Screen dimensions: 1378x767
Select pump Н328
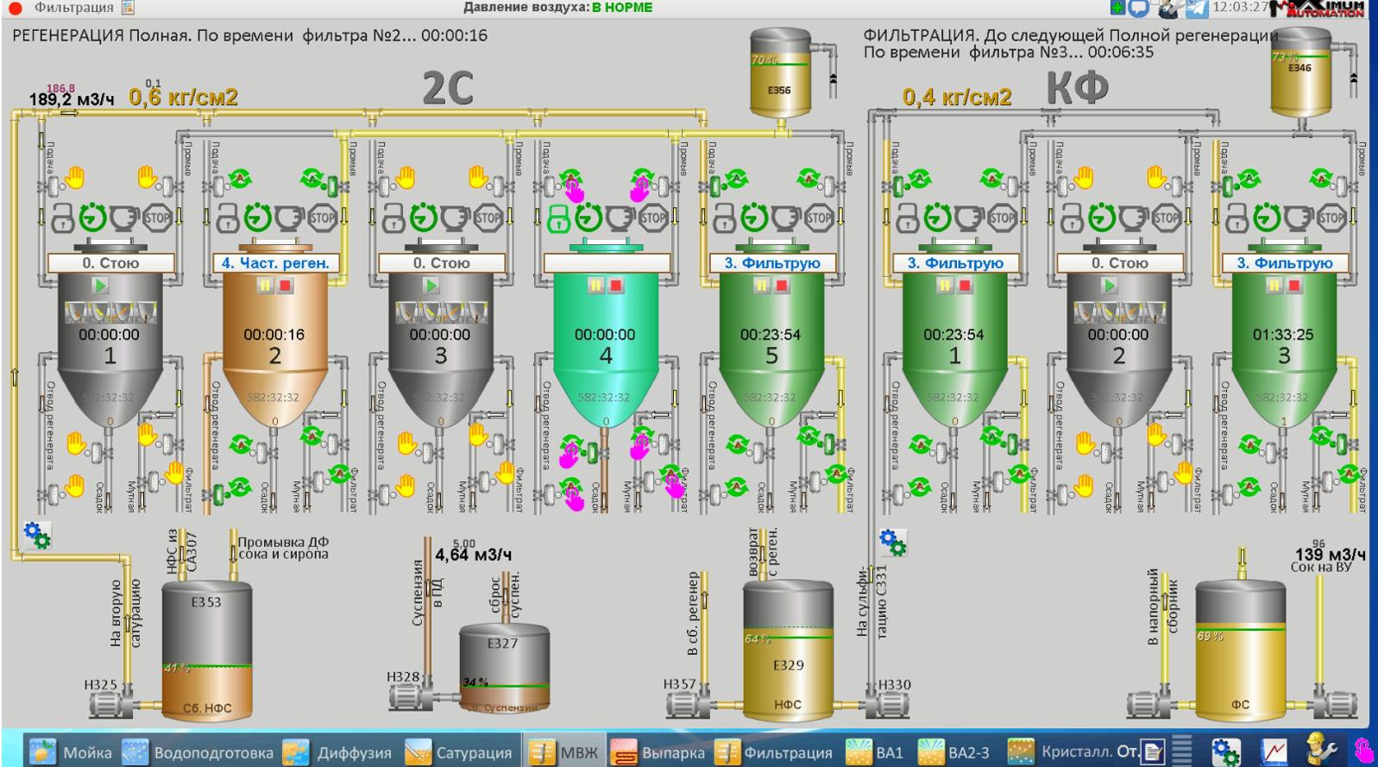(412, 695)
